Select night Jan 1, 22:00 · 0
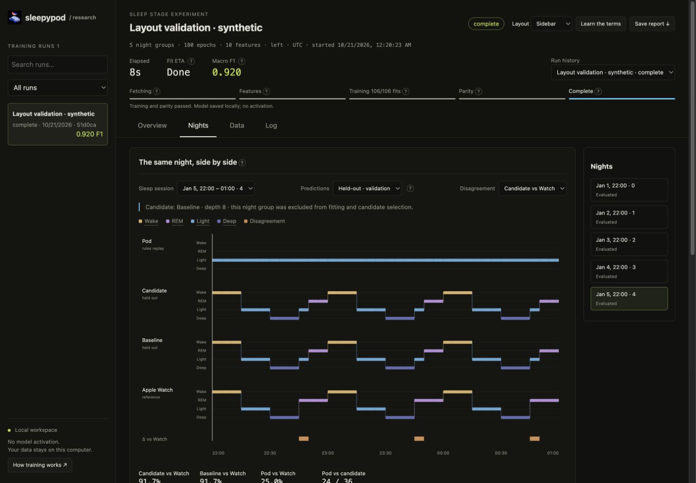This screenshot has width=696, height=483. (x=629, y=190)
